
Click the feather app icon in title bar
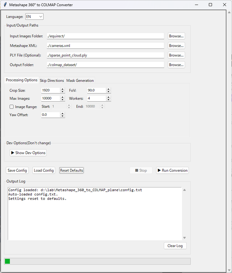point(5,5)
